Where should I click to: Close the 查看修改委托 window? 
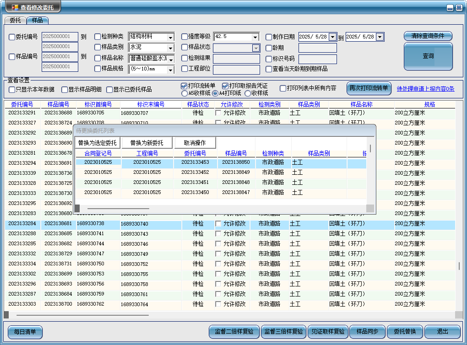[x=458, y=8]
